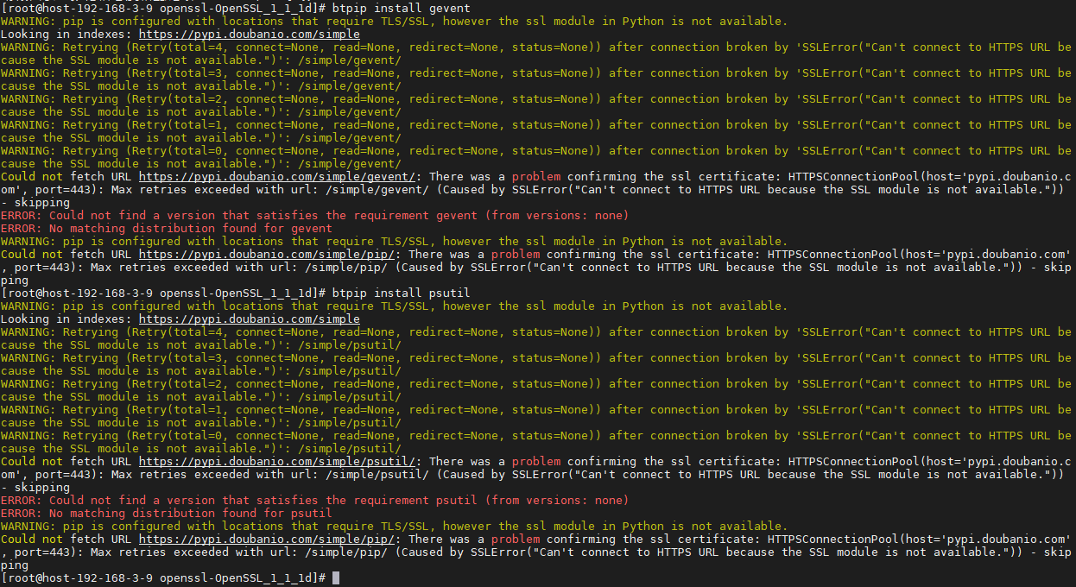Click the TLS/SSL warning directly below the gevent command
This screenshot has width=1076, height=587.
pyautogui.click(x=395, y=22)
